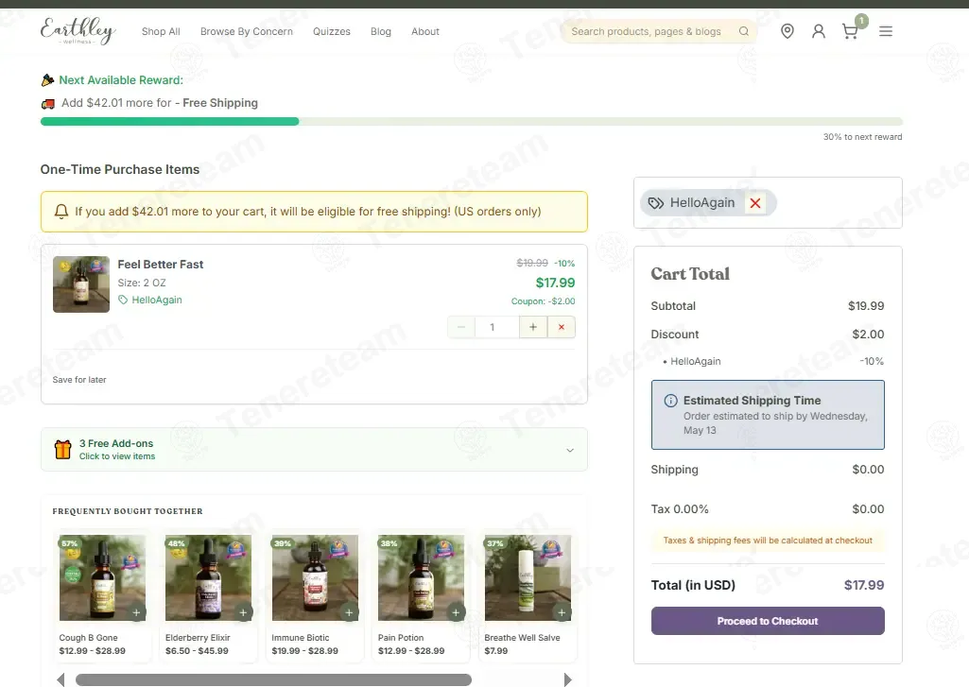
Task: Click the bell icon in free shipping notice
Action: (x=61, y=212)
